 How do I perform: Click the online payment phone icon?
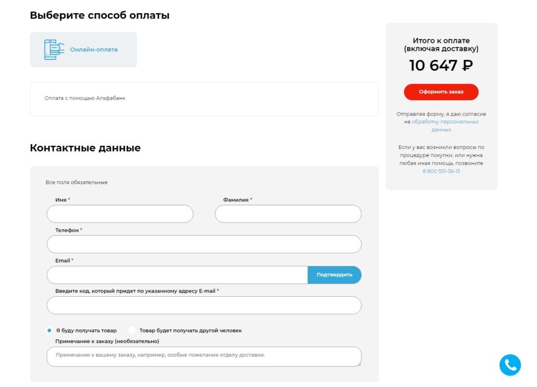54,50
